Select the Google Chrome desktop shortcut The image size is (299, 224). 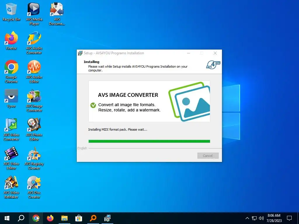(x=11, y=72)
